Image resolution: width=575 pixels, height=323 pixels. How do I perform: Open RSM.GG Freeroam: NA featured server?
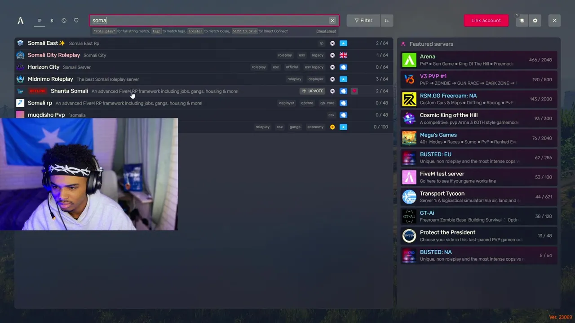(479, 99)
